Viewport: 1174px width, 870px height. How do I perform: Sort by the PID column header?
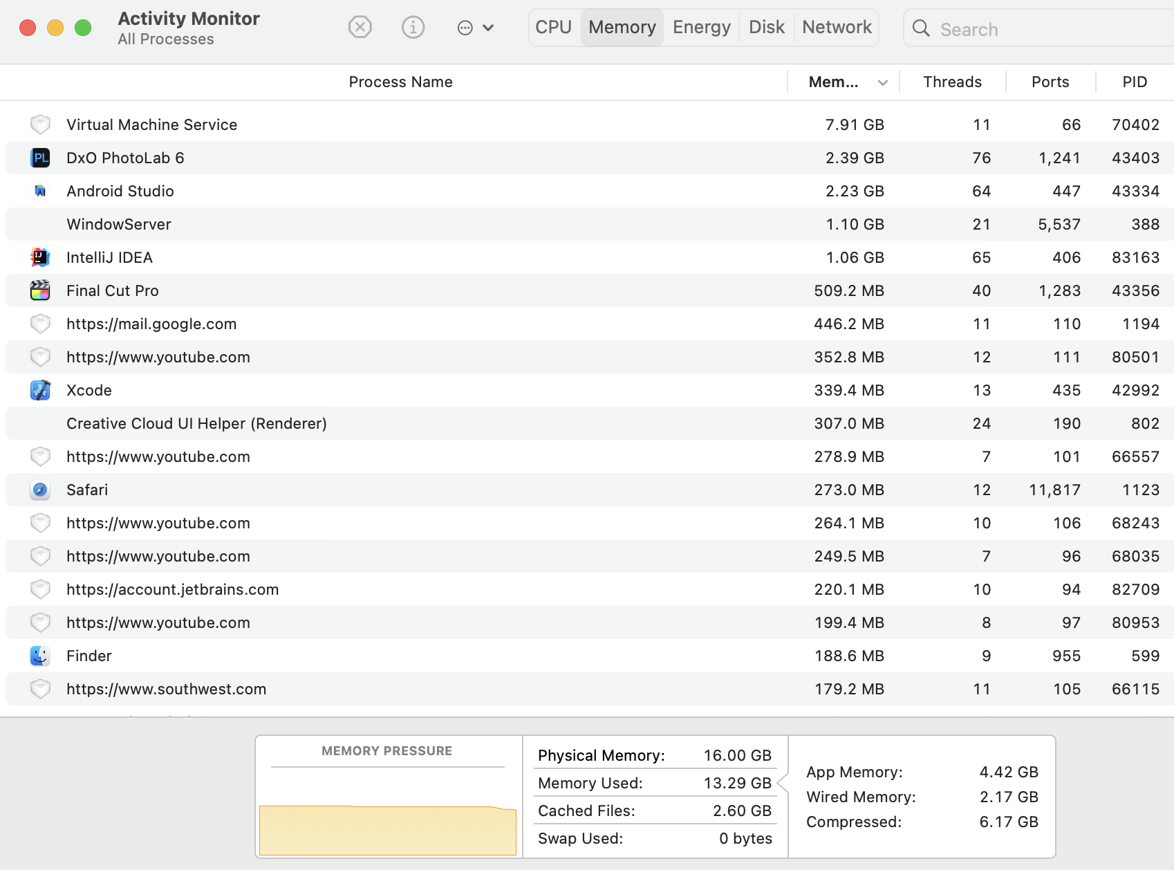(x=1134, y=82)
